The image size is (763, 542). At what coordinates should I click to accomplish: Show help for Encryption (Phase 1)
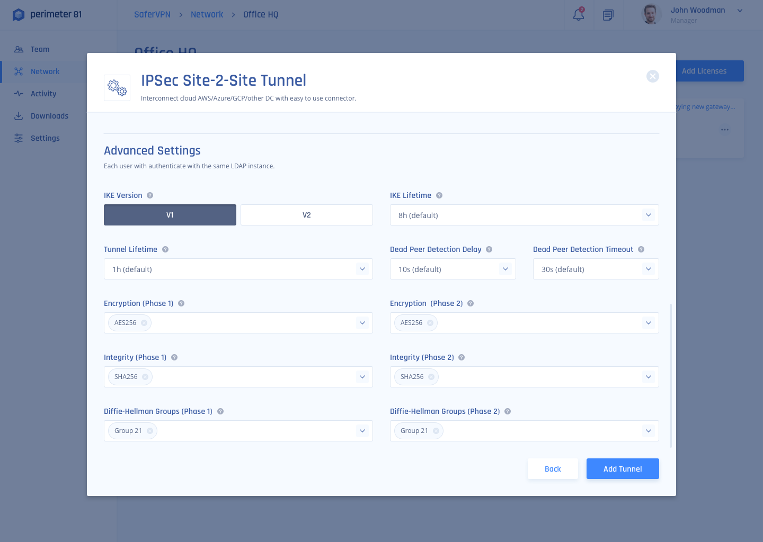tap(181, 303)
